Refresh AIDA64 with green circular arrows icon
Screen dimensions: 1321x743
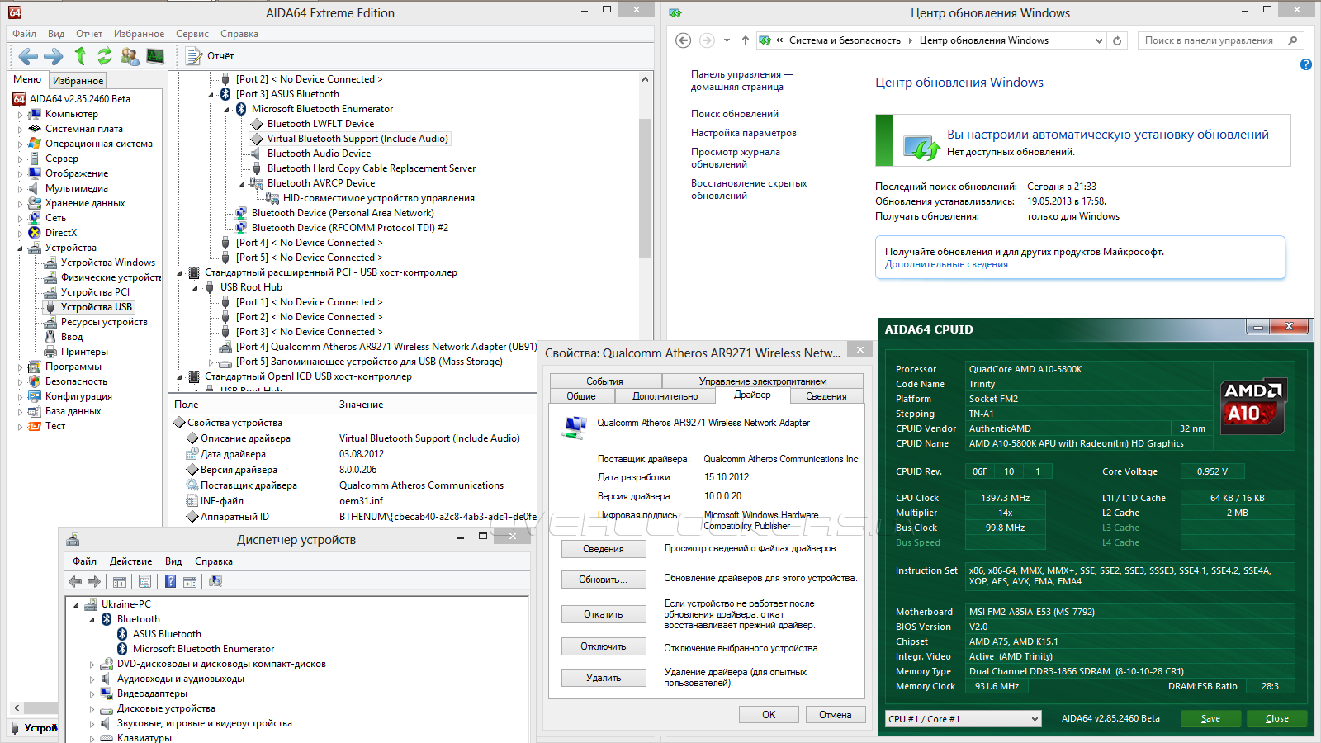[105, 56]
